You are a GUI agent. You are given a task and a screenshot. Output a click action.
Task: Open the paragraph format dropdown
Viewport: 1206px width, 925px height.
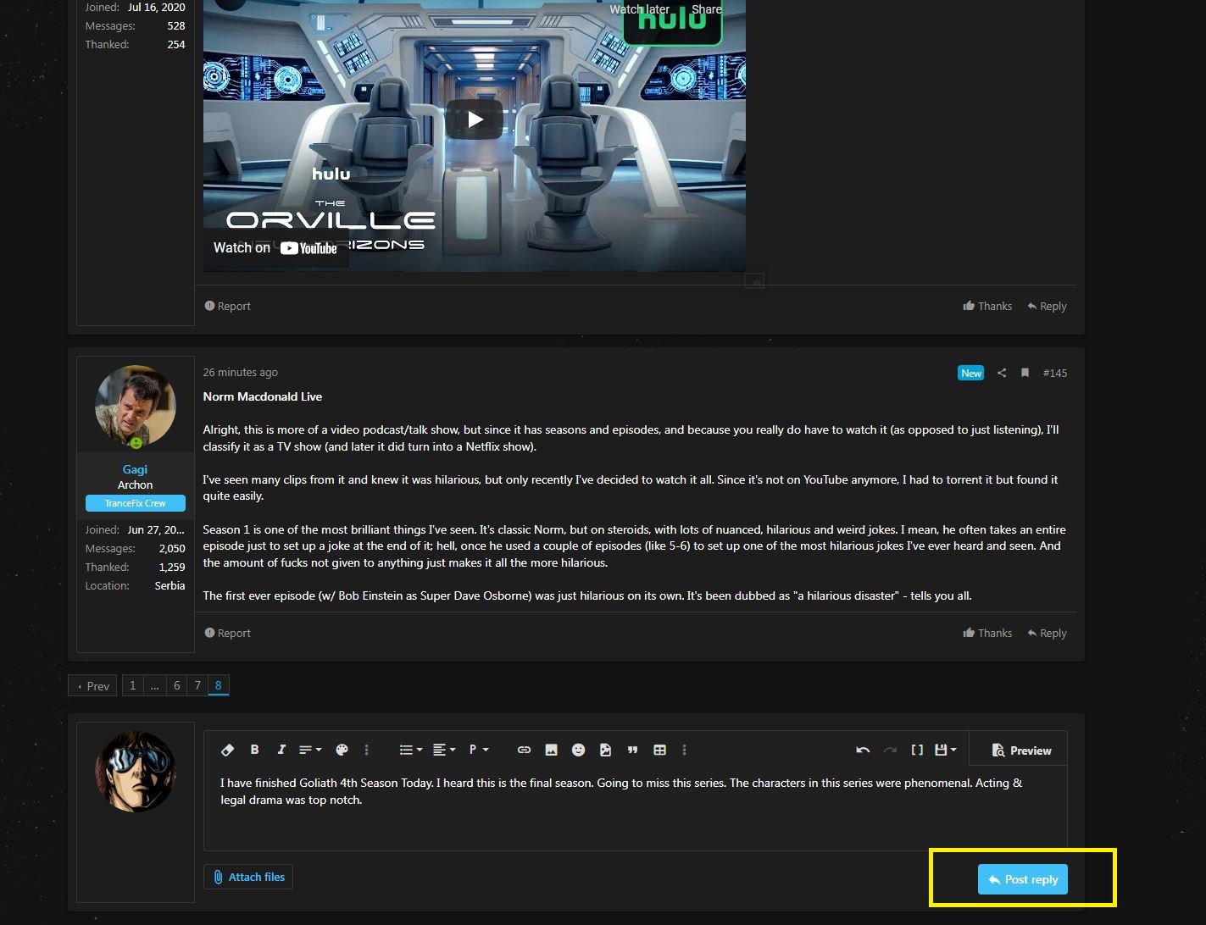point(479,750)
